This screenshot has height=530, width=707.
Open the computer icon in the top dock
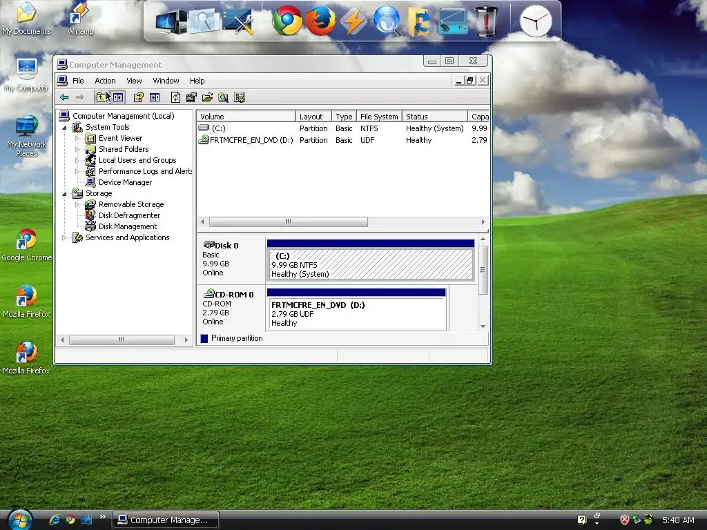tap(171, 21)
